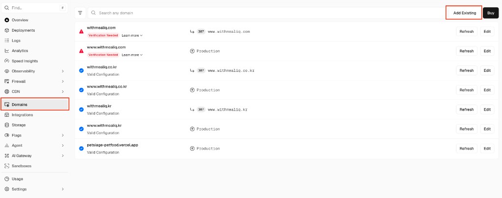Viewport: 502px width, 198px height.
Task: Open Speed Insights from the sidebar
Action: pyautogui.click(x=25, y=61)
